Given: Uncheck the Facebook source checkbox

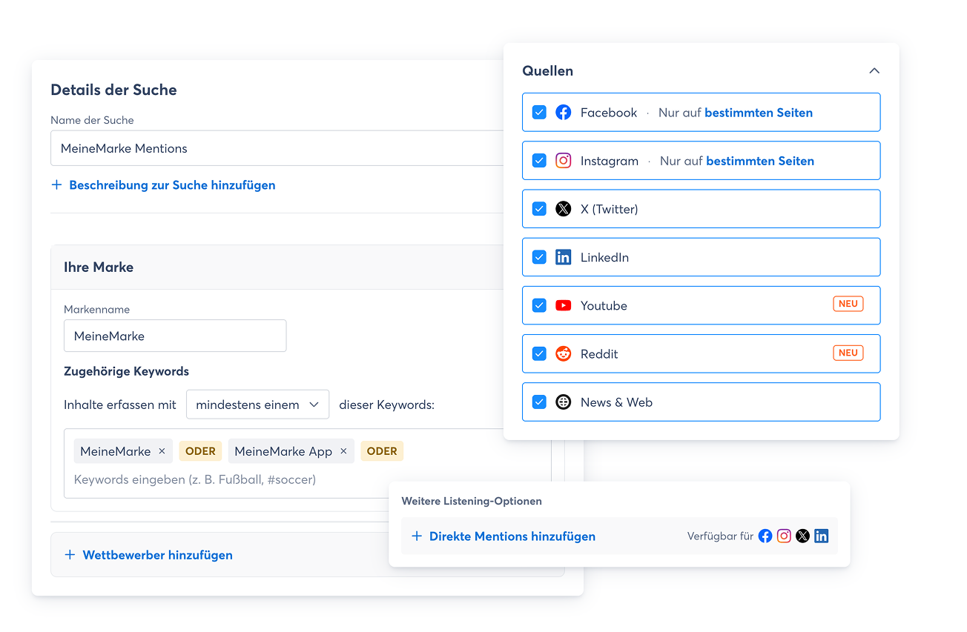Looking at the screenshot, I should point(539,113).
